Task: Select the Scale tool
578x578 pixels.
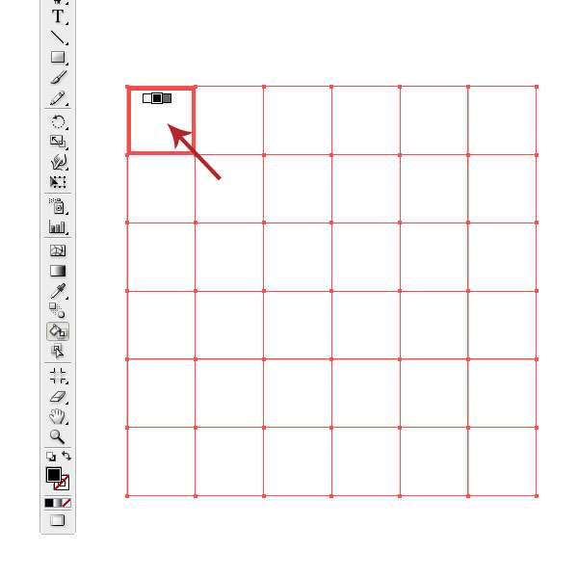Action: 58,142
